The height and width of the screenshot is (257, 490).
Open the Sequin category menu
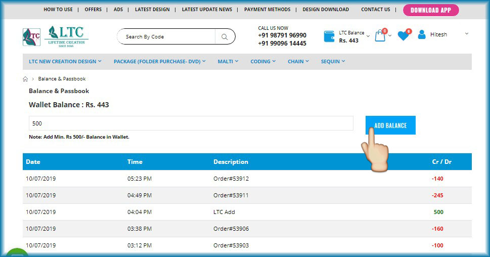click(x=333, y=61)
